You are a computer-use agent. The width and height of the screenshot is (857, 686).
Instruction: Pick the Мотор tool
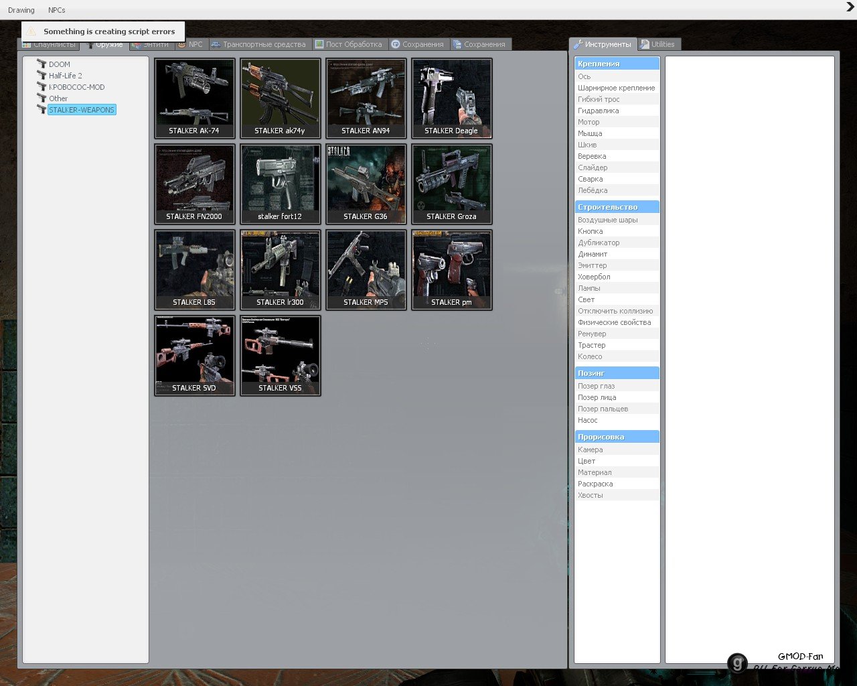[617, 122]
